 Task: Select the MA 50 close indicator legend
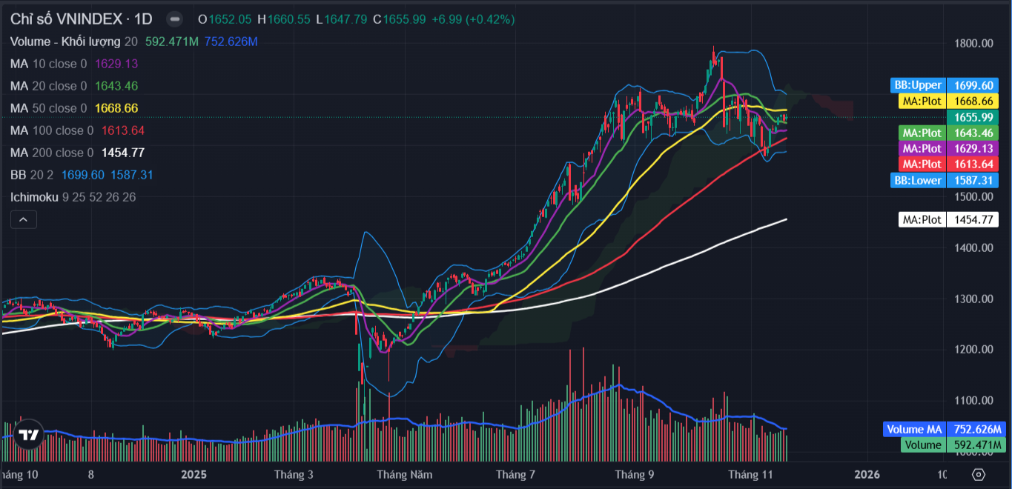[48, 108]
